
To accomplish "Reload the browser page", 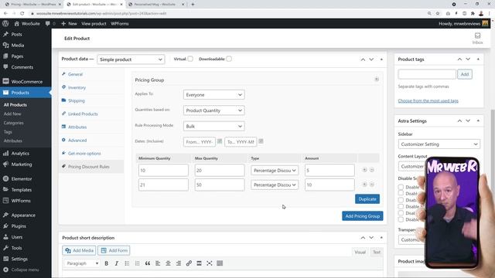I will (22, 14).
